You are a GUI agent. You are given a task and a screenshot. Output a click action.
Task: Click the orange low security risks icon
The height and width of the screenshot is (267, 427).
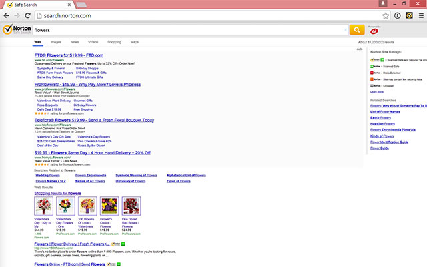372,79
